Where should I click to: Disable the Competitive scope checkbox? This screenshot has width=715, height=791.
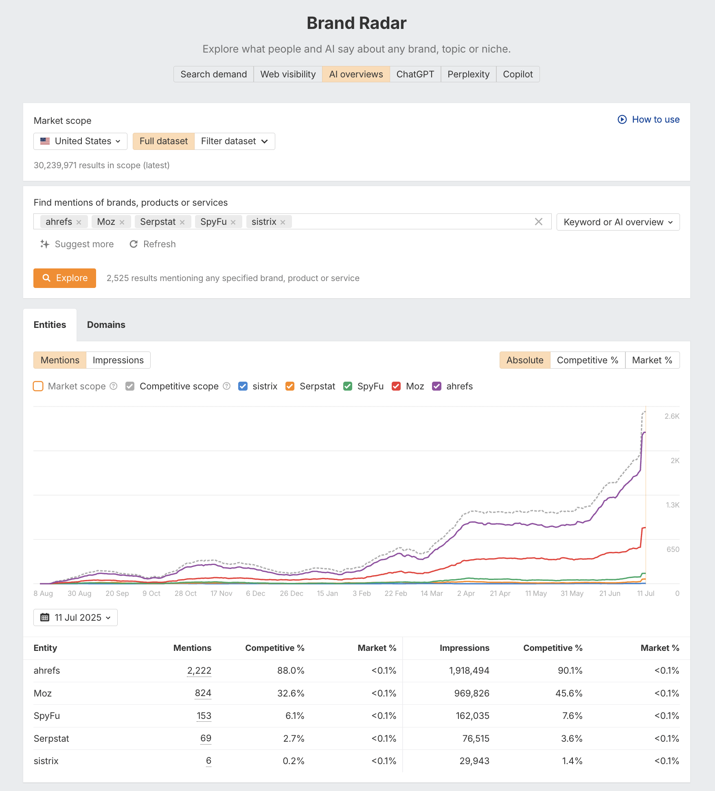tap(130, 386)
